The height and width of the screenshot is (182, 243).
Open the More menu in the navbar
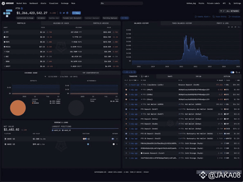coord(73,3)
